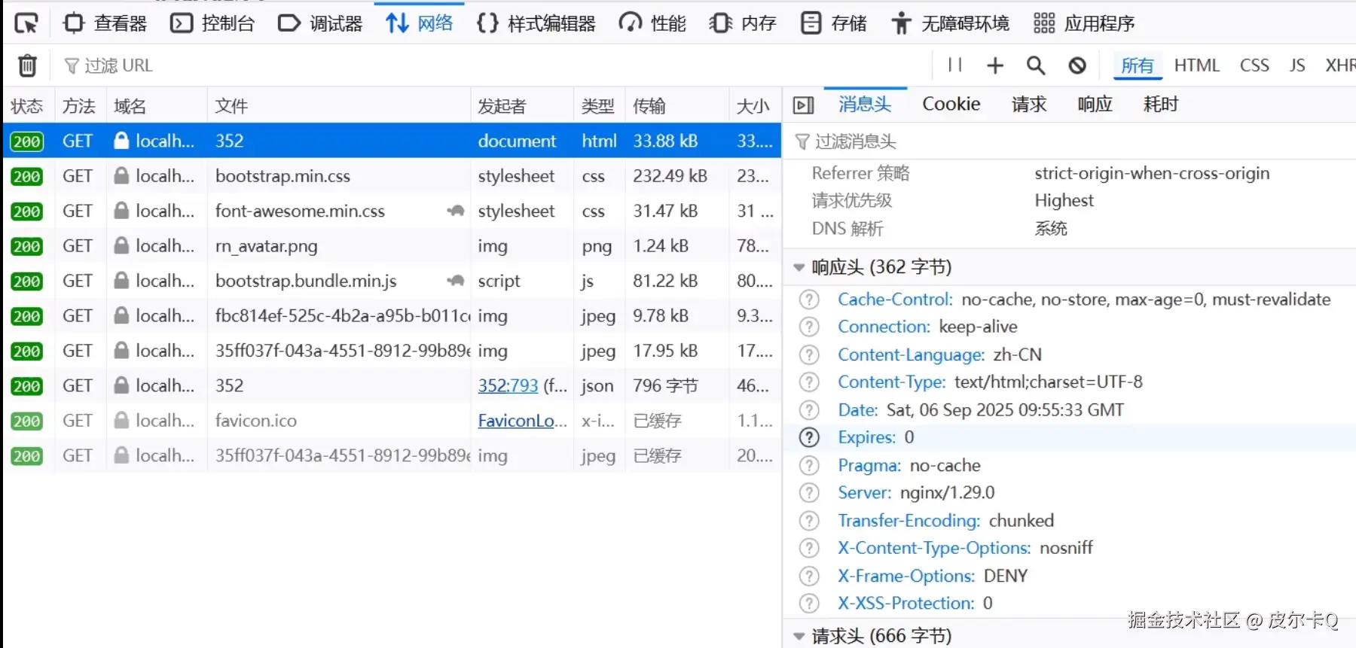Open help for Pragma header
Viewport: 1356px width, 648px height.
pos(809,465)
